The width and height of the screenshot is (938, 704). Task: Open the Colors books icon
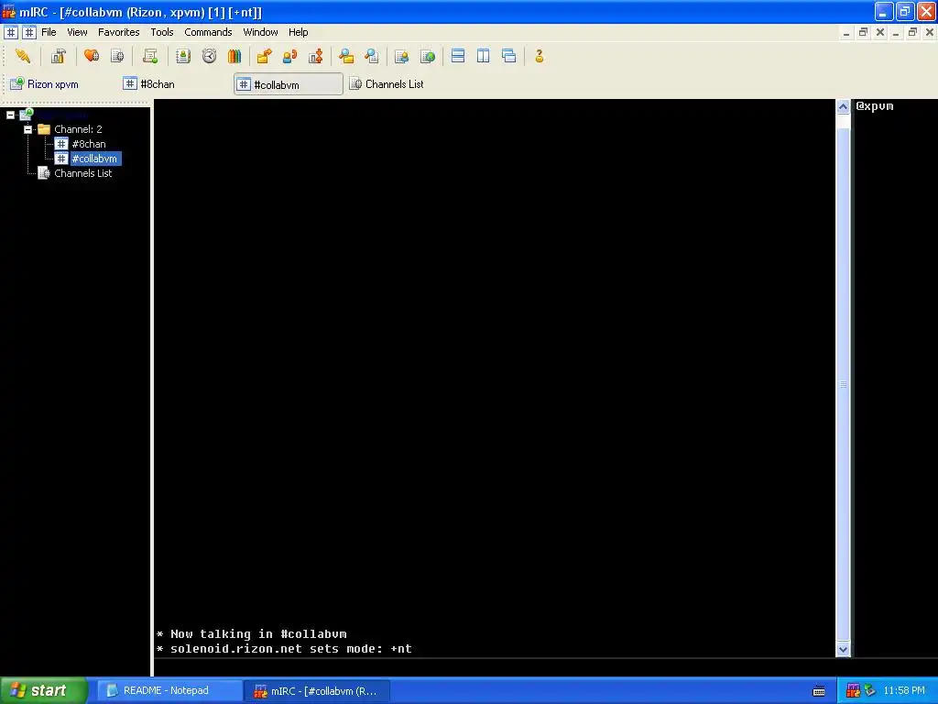click(234, 56)
